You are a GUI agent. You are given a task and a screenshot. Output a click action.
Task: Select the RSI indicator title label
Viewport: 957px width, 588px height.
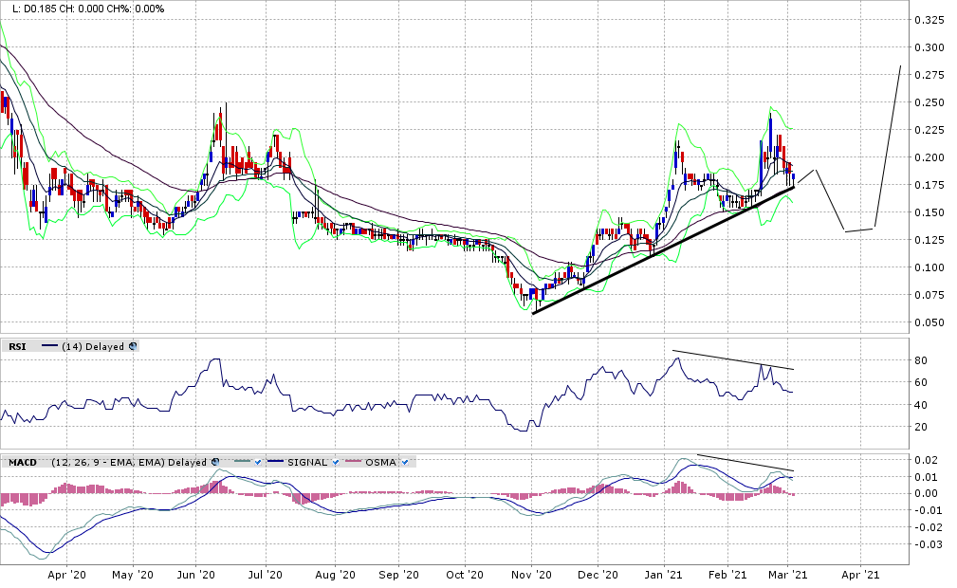coord(17,347)
